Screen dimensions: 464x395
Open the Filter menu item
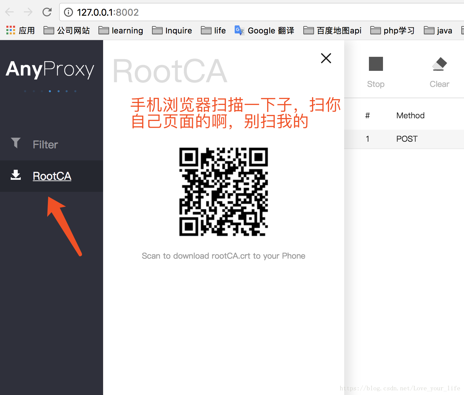click(52, 144)
